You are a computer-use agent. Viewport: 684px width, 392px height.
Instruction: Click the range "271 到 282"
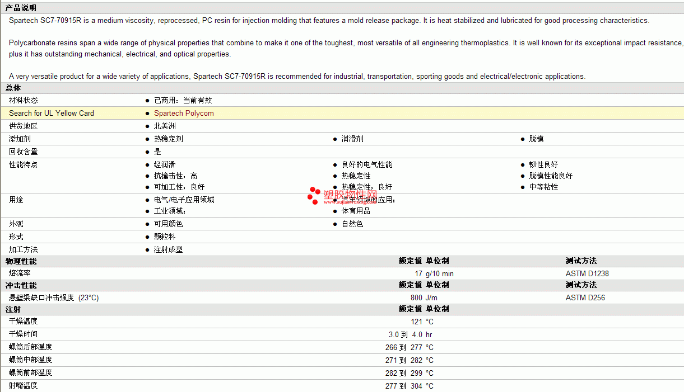(x=404, y=360)
